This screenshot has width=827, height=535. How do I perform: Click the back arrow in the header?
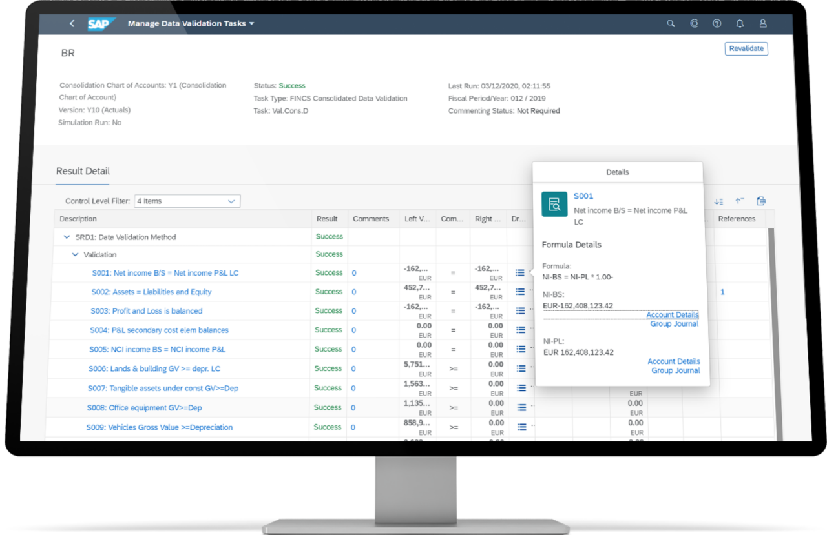(71, 23)
